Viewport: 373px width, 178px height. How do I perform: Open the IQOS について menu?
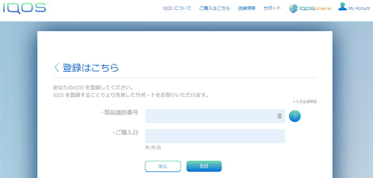177,8
